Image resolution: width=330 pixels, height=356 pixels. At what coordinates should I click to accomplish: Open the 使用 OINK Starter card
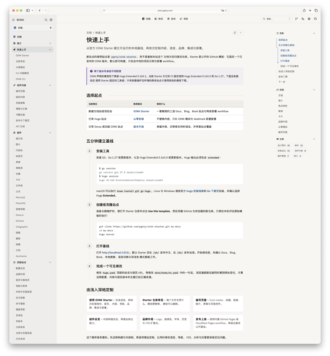click(x=112, y=304)
